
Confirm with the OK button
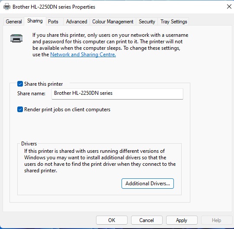click(x=112, y=220)
